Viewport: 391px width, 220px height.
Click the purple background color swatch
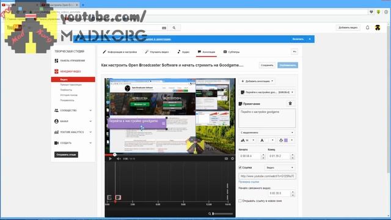(x=286, y=141)
